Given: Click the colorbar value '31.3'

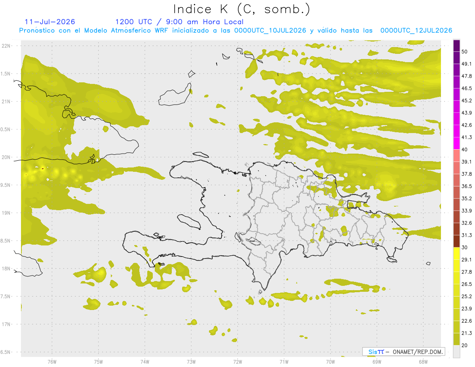Looking at the screenshot, I should 467,235.
